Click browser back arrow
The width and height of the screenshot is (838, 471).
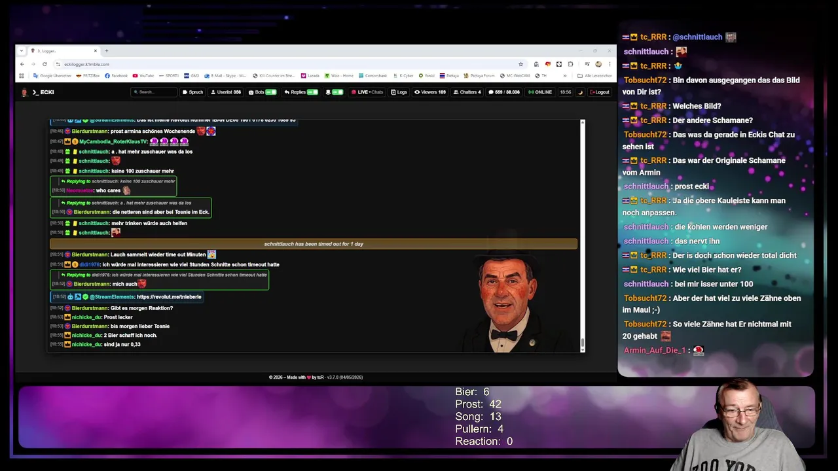(22, 64)
